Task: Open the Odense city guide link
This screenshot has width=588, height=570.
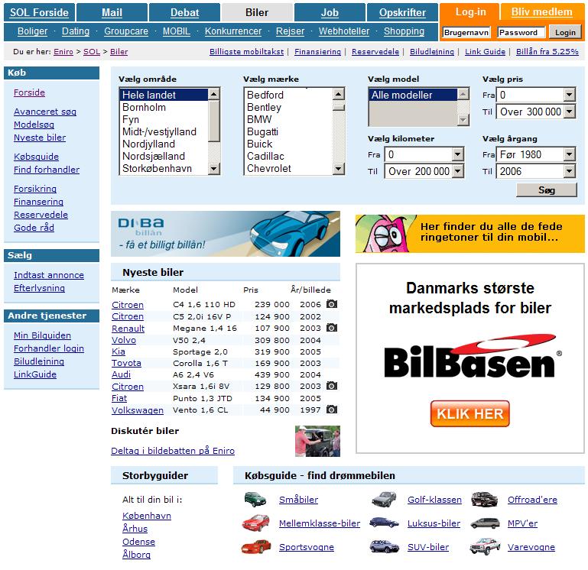Action: coord(138,542)
